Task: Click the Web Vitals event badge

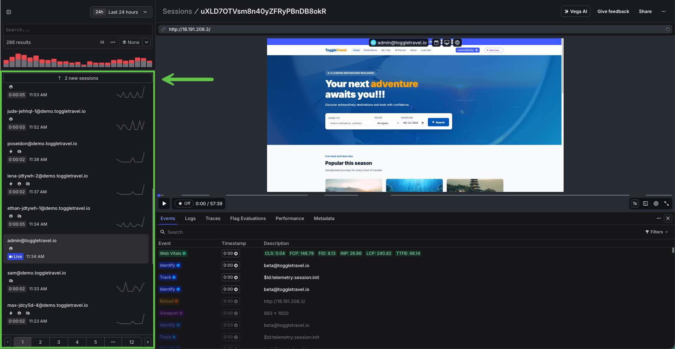Action: click(x=173, y=253)
